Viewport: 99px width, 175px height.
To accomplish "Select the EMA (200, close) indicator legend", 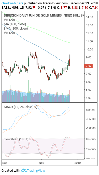I will point(16,29).
